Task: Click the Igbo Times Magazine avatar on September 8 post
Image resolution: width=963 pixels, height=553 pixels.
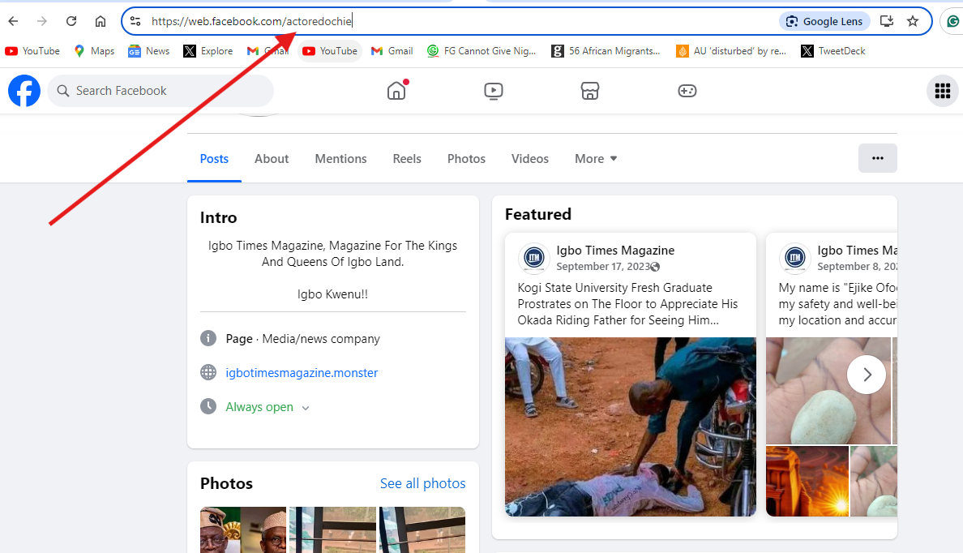Action: point(794,258)
